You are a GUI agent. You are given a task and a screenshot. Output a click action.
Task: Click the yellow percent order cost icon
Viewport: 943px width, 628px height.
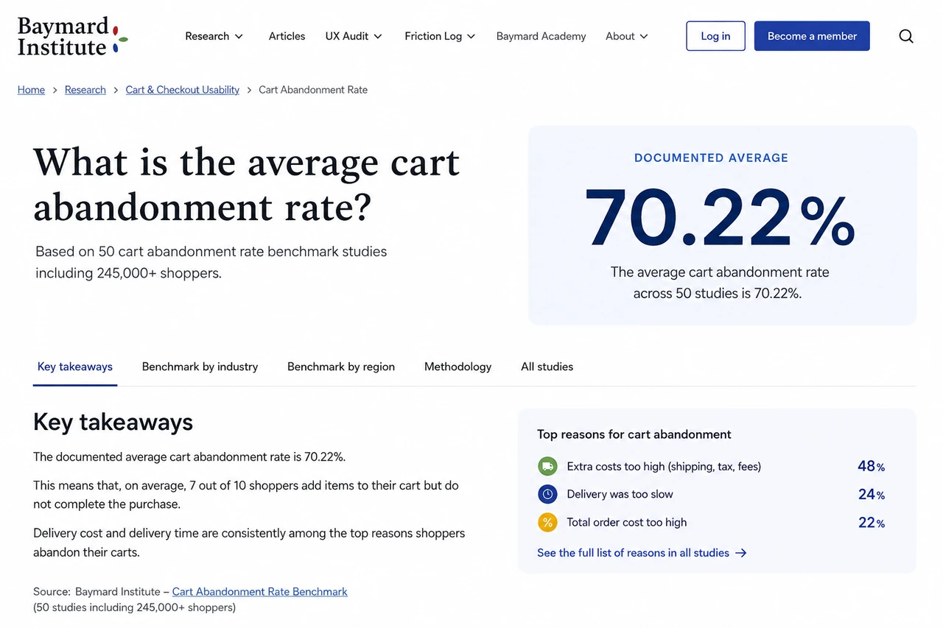[547, 523]
